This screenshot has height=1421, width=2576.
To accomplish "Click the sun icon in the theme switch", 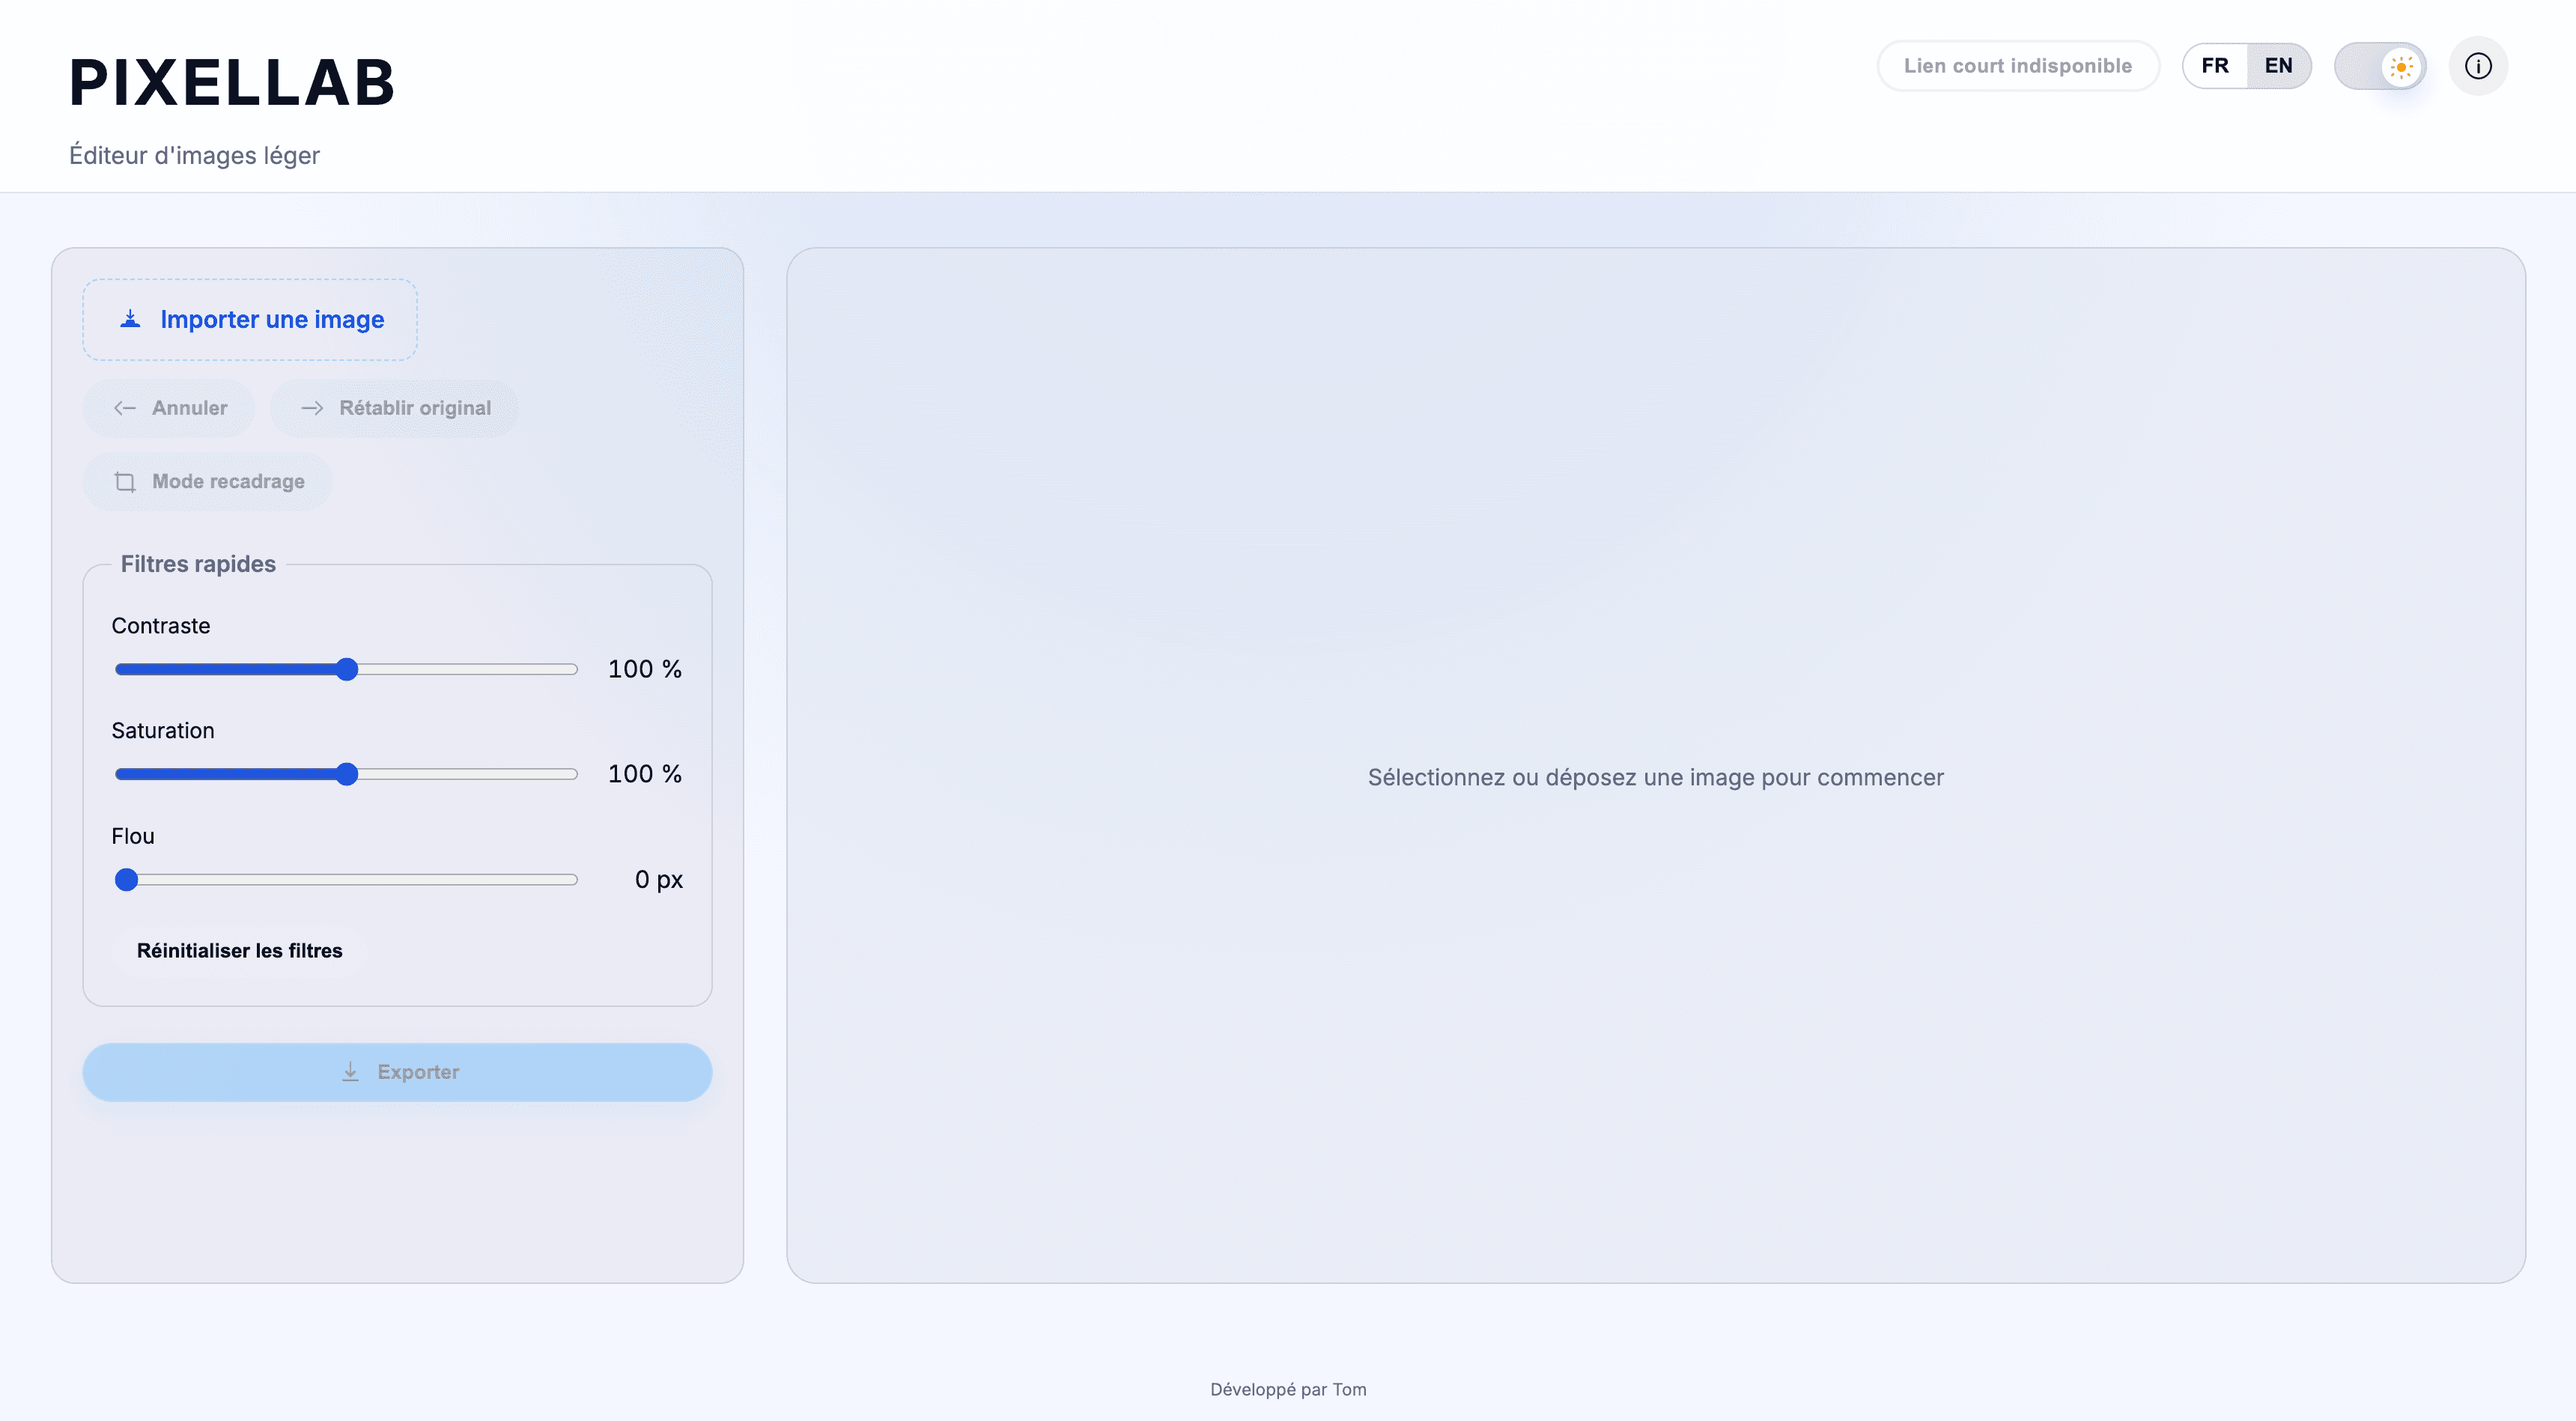I will (2401, 66).
